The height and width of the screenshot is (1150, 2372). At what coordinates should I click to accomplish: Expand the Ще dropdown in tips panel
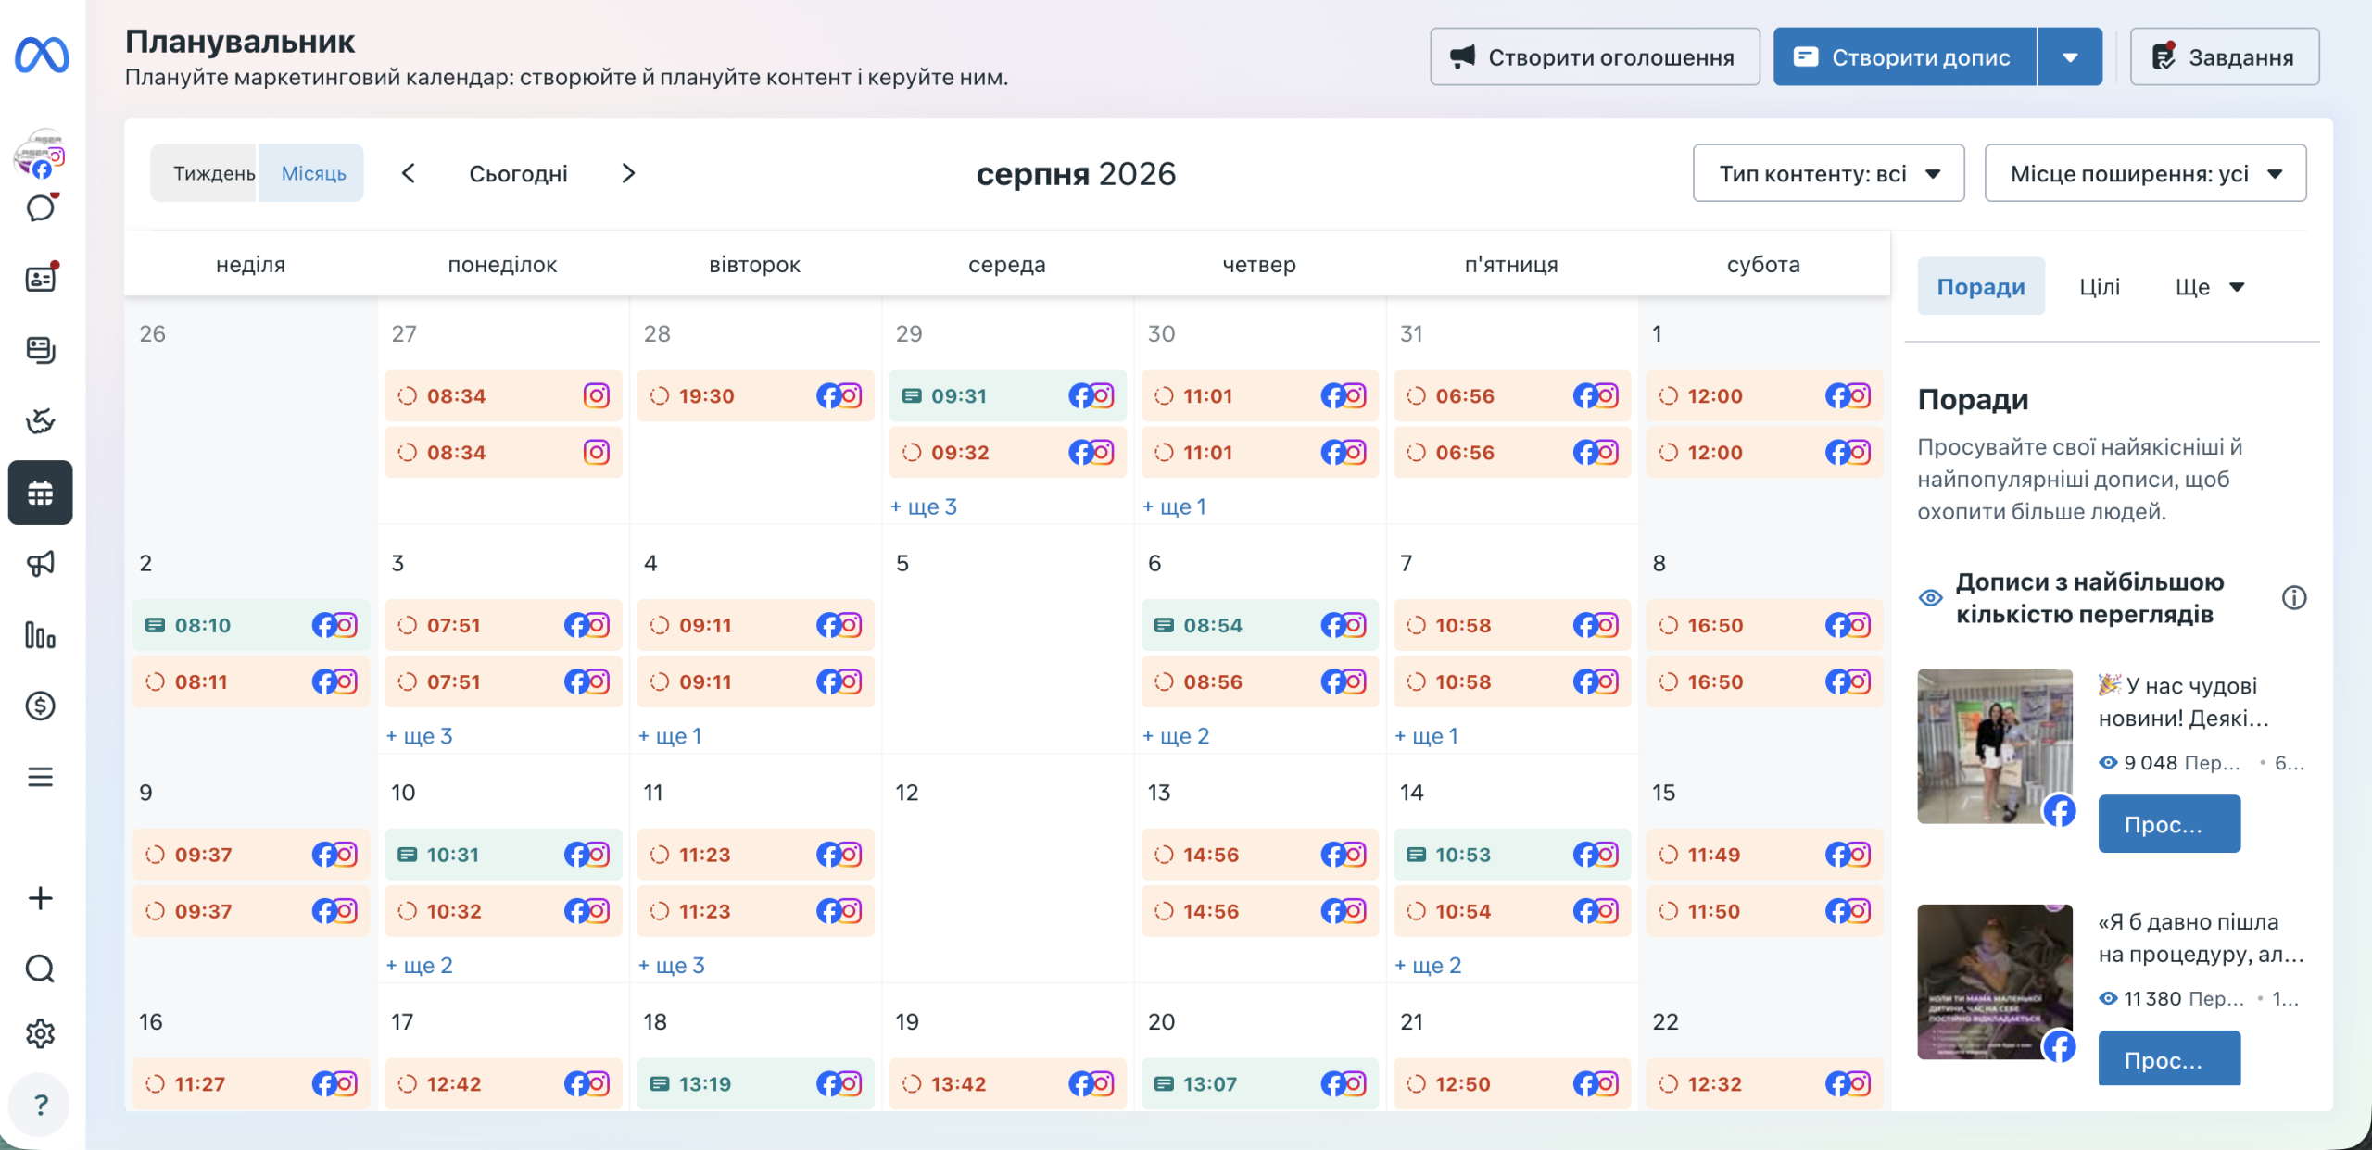point(2210,287)
